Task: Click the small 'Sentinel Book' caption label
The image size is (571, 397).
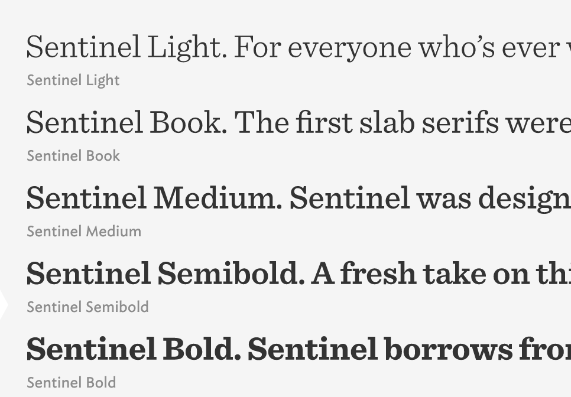Action: [73, 156]
